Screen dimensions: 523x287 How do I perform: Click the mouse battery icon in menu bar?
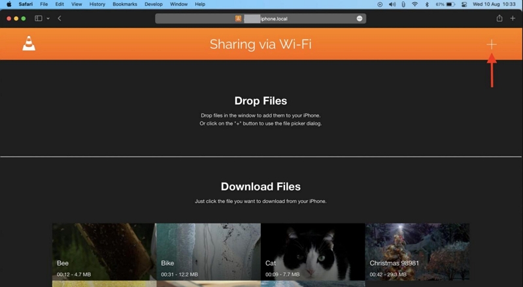click(403, 5)
